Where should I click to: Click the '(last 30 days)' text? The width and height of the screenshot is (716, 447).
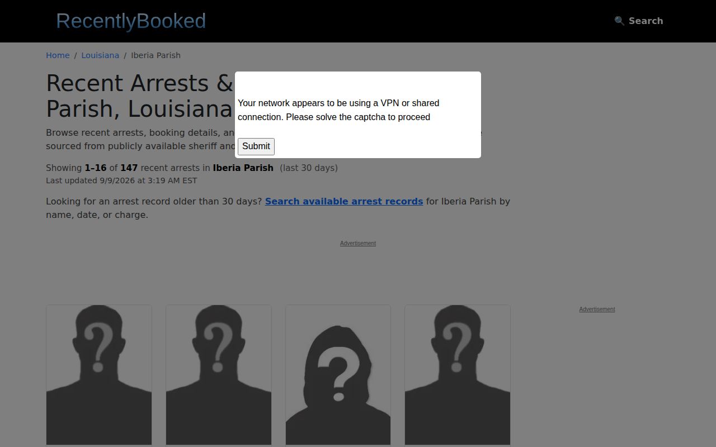(x=309, y=168)
